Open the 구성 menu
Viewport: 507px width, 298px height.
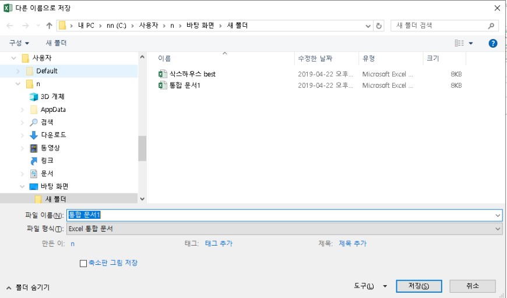(x=19, y=43)
